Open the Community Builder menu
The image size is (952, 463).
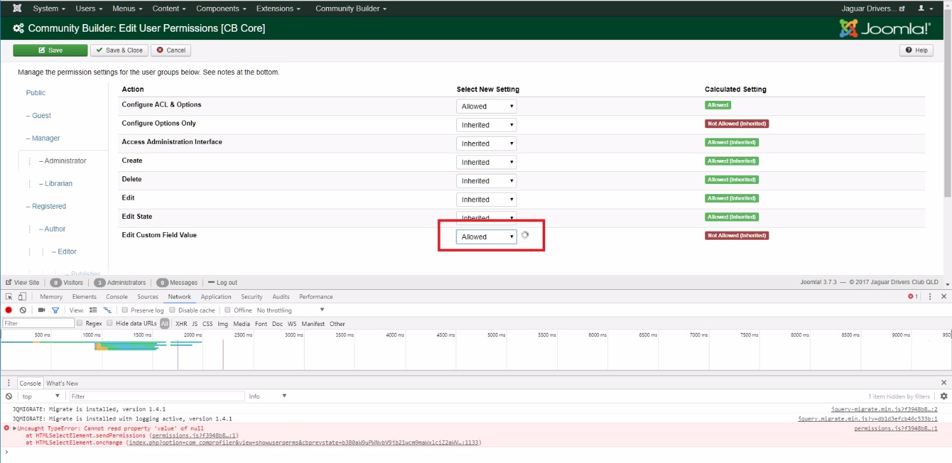pyautogui.click(x=351, y=8)
